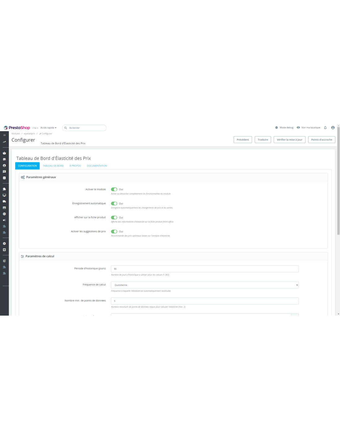340x440 pixels.
Task: Toggle Afficher sur la fiche produit switch
Action: [114, 218]
